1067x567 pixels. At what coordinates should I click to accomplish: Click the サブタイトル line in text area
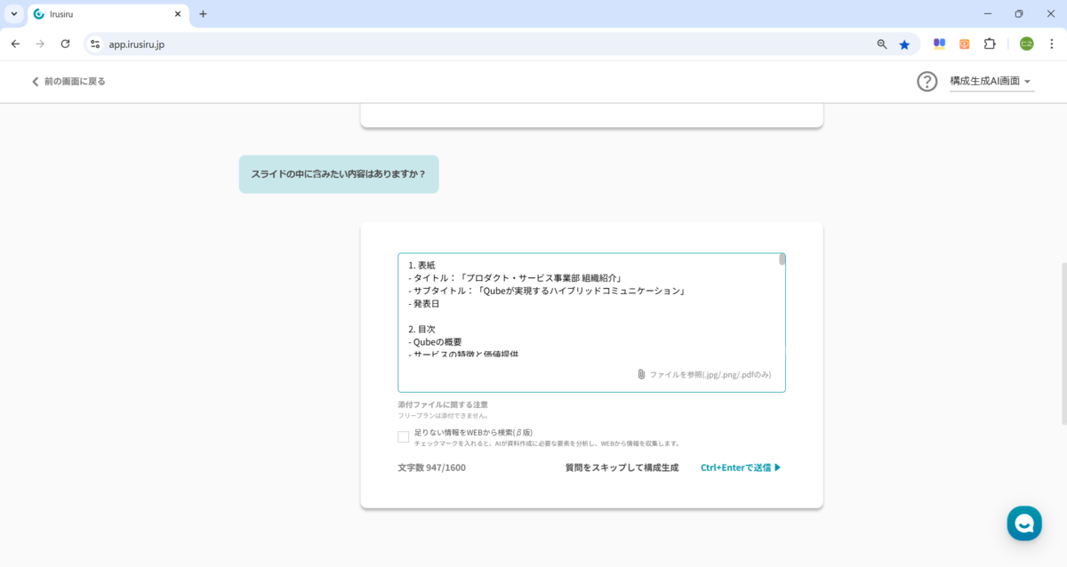(x=549, y=291)
